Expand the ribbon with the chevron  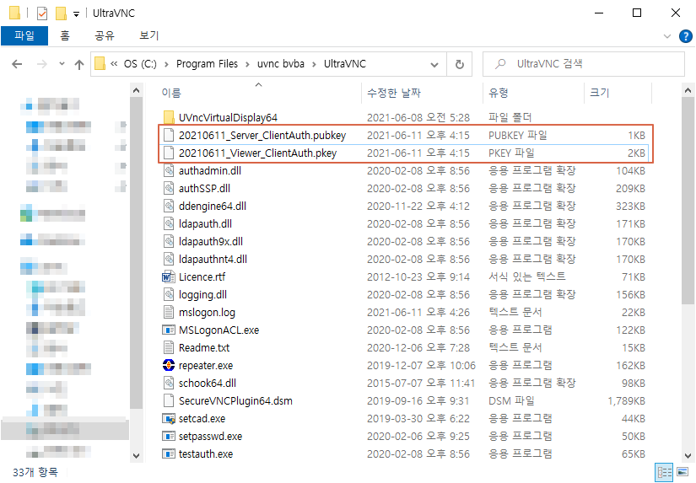click(x=667, y=36)
